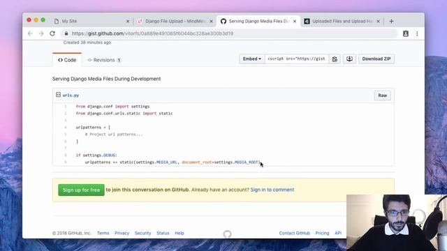
Task: Go back with the browser back arrow
Action: pyautogui.click(x=30, y=33)
